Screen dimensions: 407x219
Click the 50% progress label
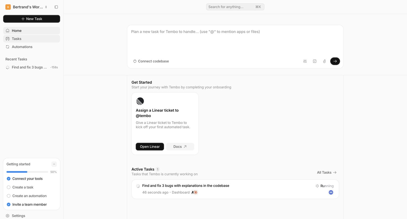coord(54,172)
